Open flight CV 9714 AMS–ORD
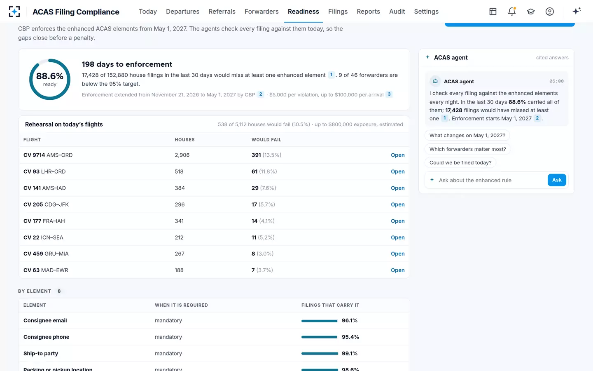Image resolution: width=593 pixels, height=371 pixels. click(397, 155)
